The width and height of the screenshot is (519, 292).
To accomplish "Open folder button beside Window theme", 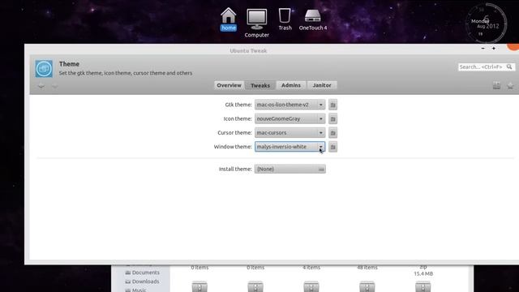I will pyautogui.click(x=333, y=147).
